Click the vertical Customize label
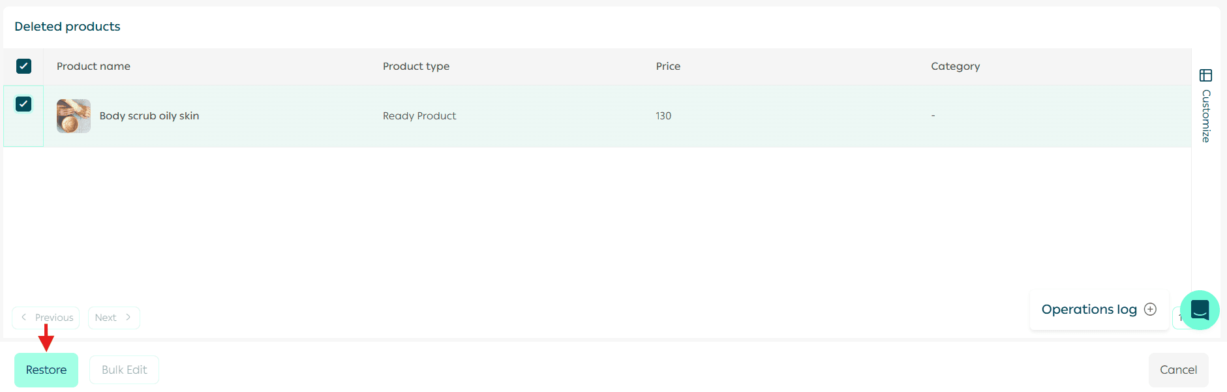The width and height of the screenshot is (1227, 392). tap(1206, 116)
